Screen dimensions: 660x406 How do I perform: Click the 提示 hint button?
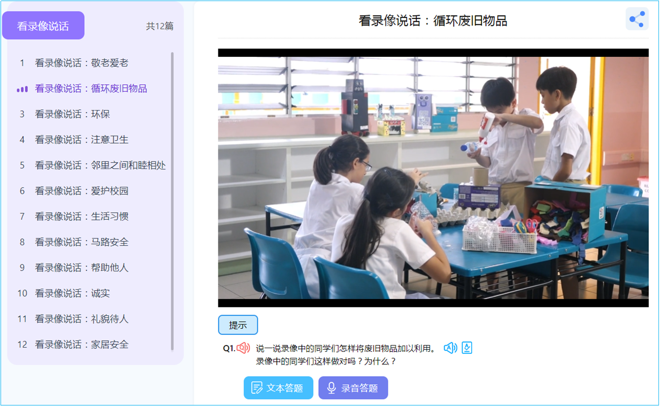pyautogui.click(x=238, y=325)
